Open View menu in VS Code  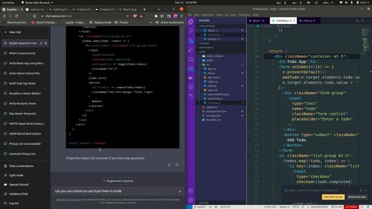(220, 15)
